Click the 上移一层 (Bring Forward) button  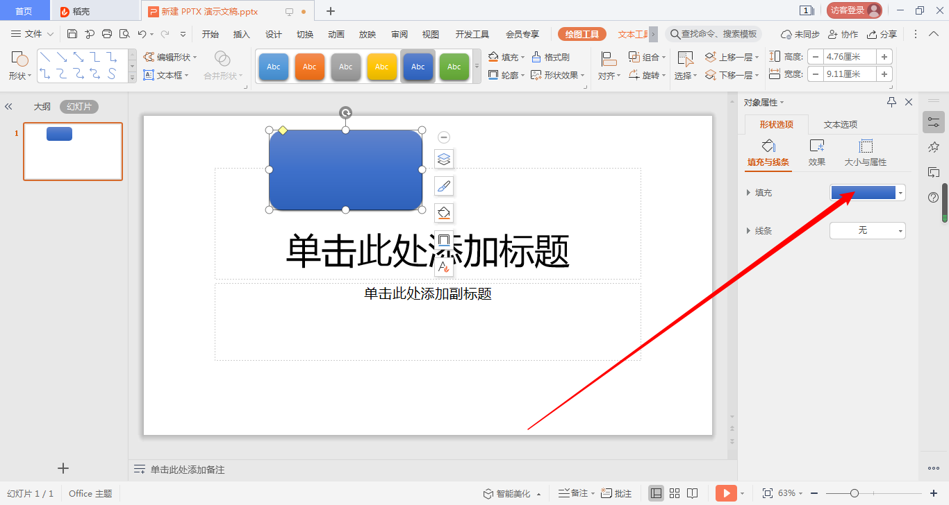coord(732,58)
